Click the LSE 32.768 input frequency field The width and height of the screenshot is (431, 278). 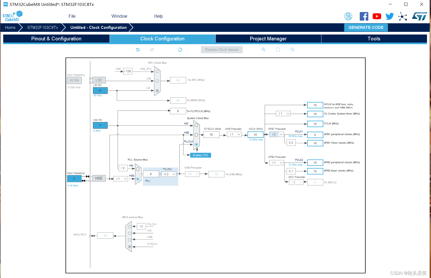click(74, 80)
